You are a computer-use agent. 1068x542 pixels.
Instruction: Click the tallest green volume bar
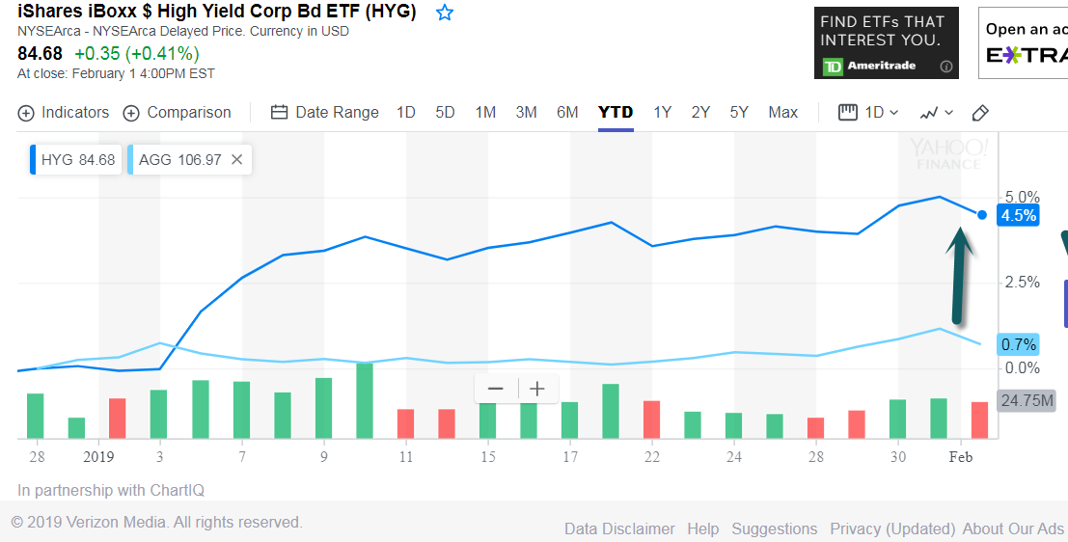click(365, 400)
